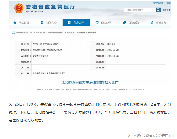Open the 无障碍浏览 accessibility link
The image size is (177, 139).
click(x=158, y=3)
